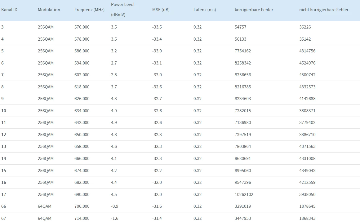Click frequency value 586.000
This screenshot has height=222, width=360.
(82, 51)
